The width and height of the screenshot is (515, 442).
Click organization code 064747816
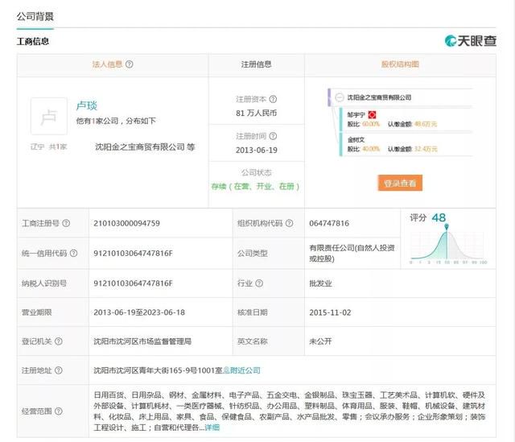pyautogui.click(x=329, y=224)
